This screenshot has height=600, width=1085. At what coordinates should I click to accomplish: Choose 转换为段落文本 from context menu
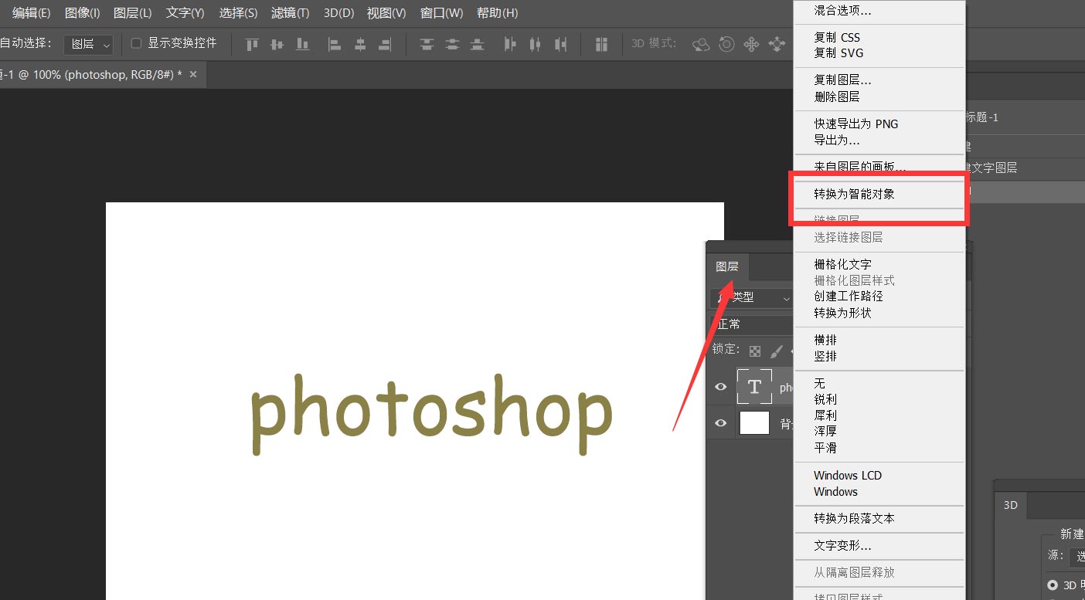879,519
